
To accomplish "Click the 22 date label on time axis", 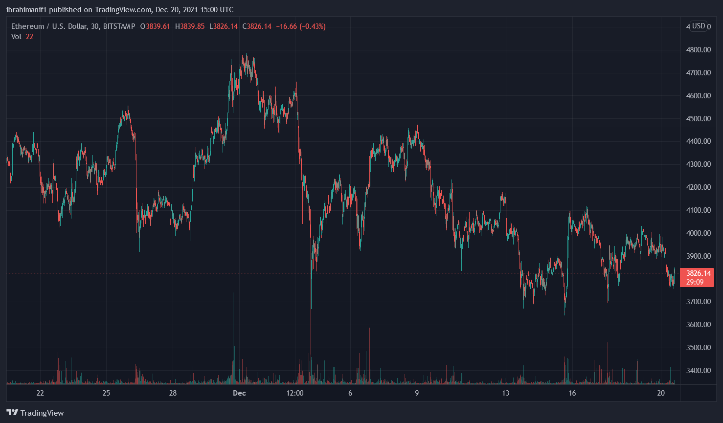I will coord(40,393).
